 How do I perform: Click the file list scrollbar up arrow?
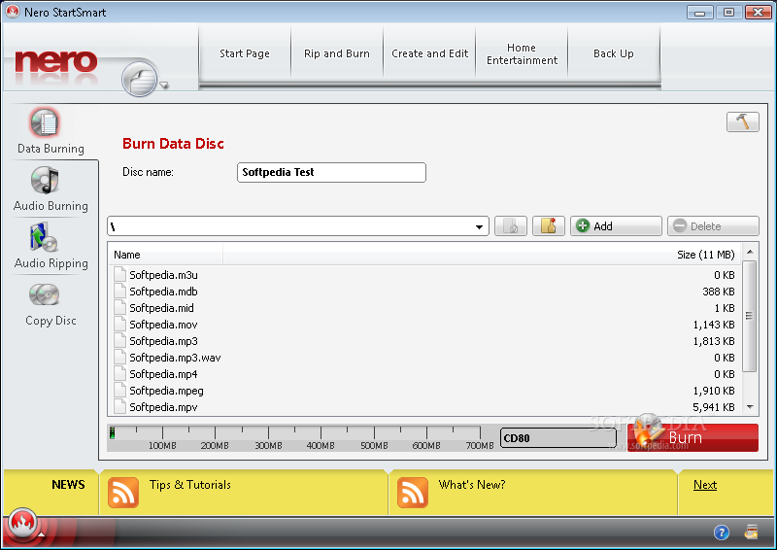[750, 252]
